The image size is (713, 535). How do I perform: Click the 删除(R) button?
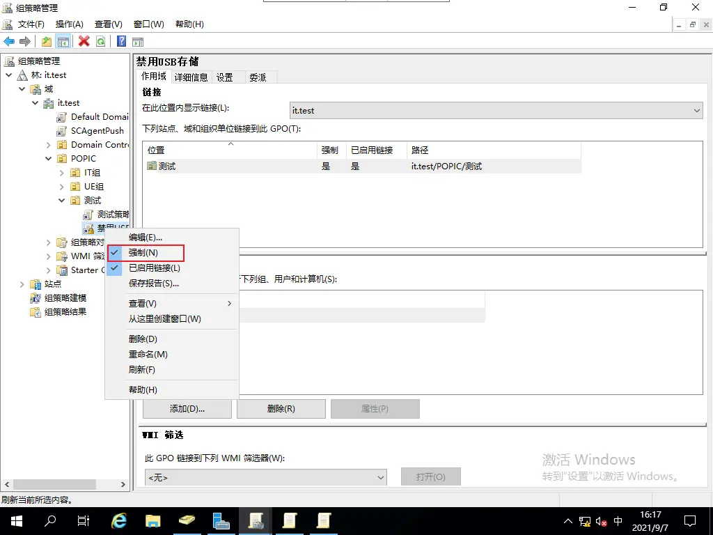click(x=281, y=409)
